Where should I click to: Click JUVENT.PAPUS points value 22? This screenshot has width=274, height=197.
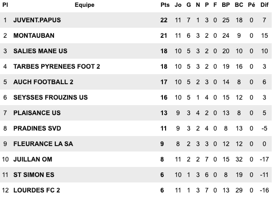click(164, 20)
